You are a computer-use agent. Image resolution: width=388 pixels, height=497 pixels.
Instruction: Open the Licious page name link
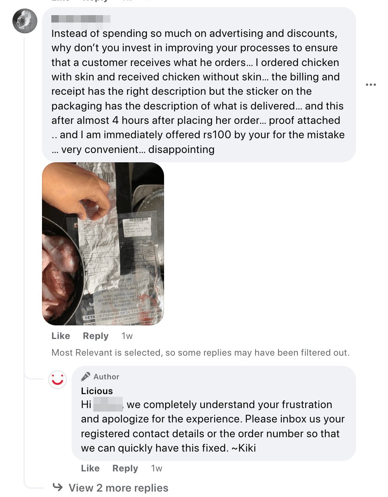coord(97,391)
